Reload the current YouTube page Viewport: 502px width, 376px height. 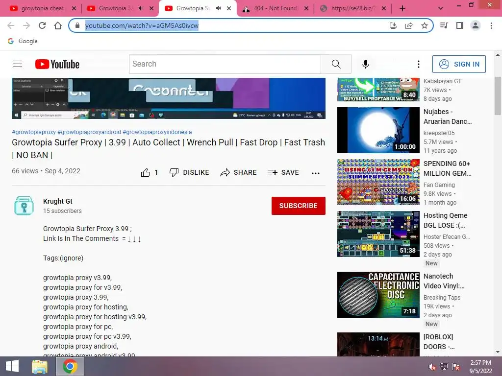pos(42,25)
